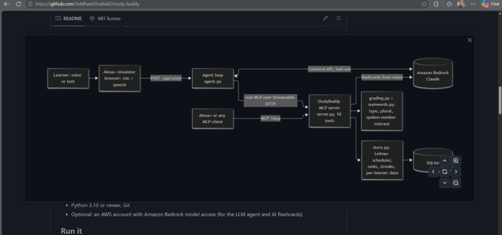Click the scrollbar up arrow
This screenshot has height=235, width=502.
click(x=500, y=14)
